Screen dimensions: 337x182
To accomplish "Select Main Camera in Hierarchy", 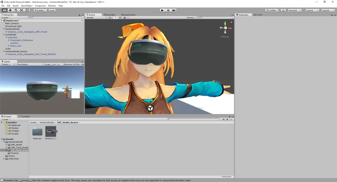I will pyautogui.click(x=12, y=23).
